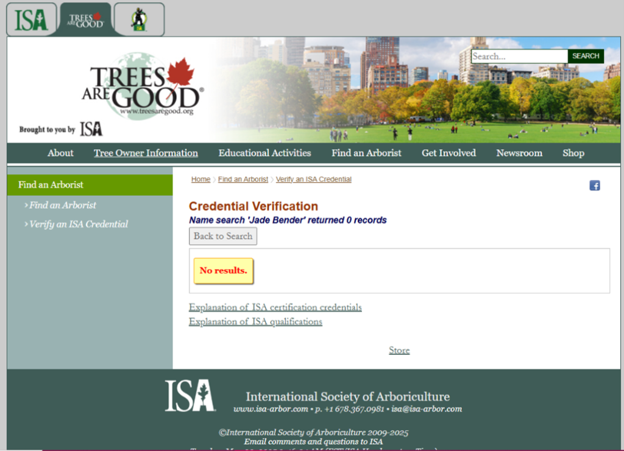Click the footer copyright 2009-2025 line
Viewport: 624px width, 451px height.
[x=314, y=432]
